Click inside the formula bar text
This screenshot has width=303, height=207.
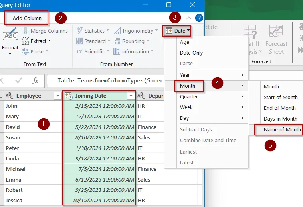point(107,81)
